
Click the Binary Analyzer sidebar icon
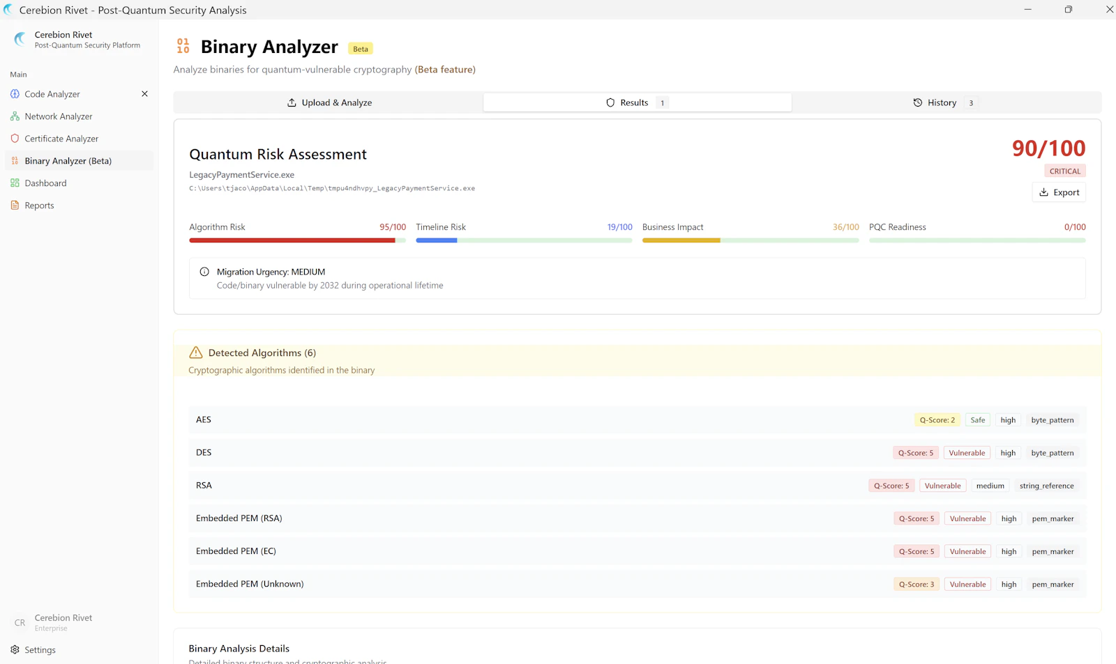coord(15,161)
